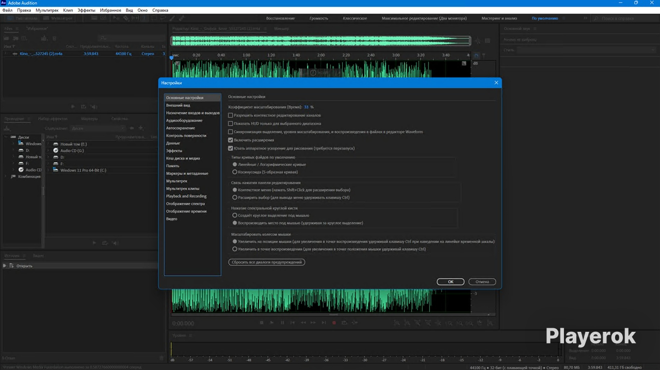Select 'Косинусоида (S-образная кривая)' radio option
The width and height of the screenshot is (660, 370).
(235, 172)
